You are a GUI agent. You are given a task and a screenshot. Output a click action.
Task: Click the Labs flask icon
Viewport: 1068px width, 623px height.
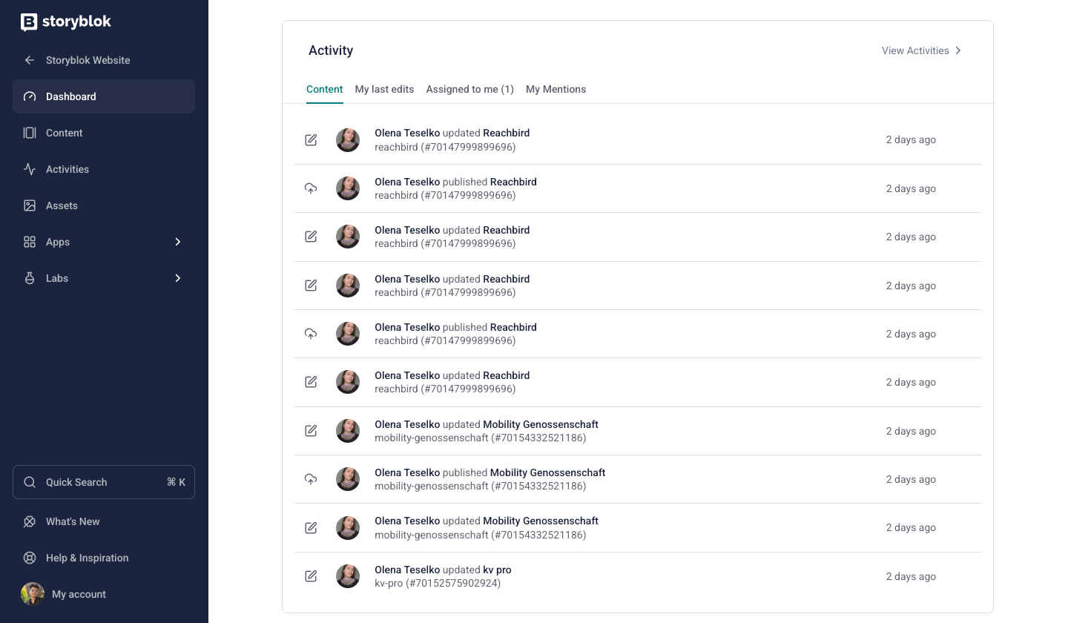(x=30, y=278)
